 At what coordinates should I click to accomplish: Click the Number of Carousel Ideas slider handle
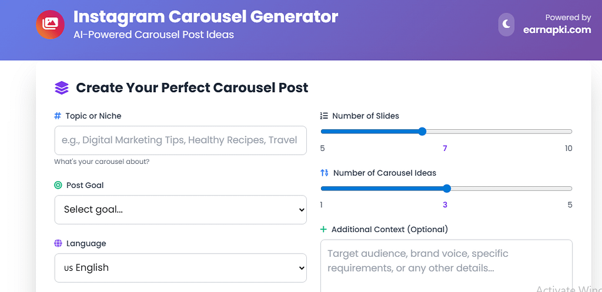point(446,189)
